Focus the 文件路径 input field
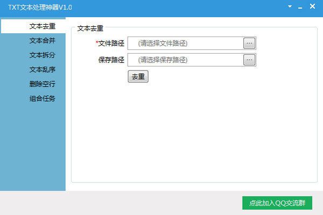The image size is (323, 215). 185,44
